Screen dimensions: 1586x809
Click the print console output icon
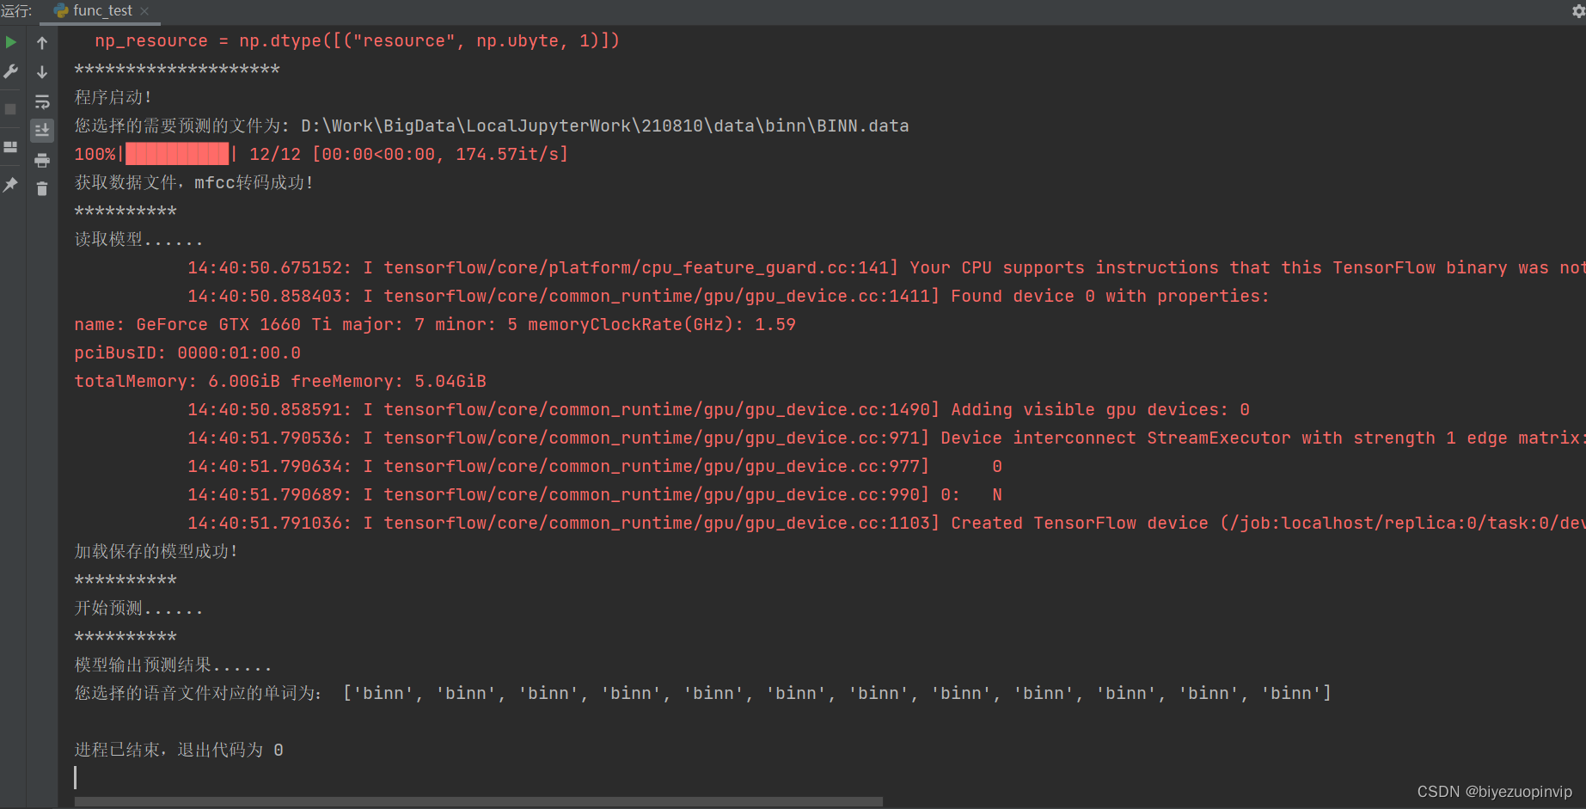click(x=42, y=160)
